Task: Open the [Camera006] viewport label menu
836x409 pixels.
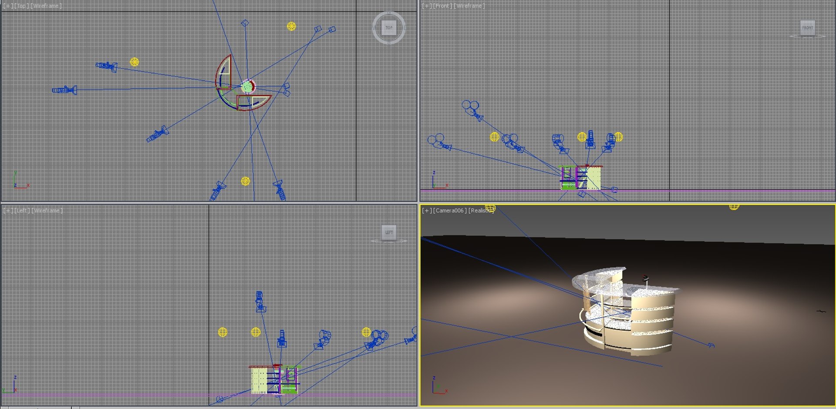Action: 450,211
